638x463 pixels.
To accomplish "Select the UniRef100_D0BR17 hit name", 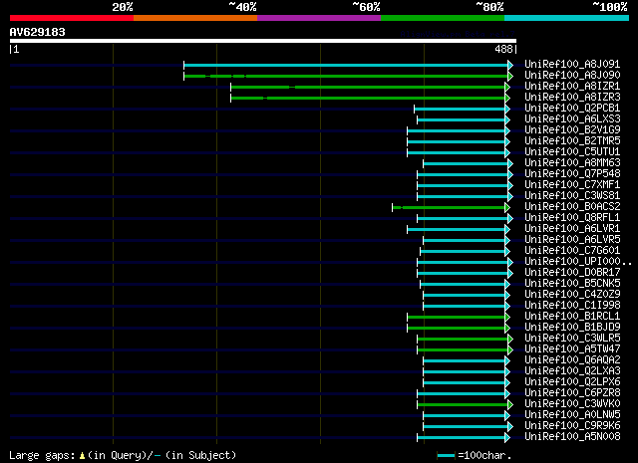I will tap(572, 272).
